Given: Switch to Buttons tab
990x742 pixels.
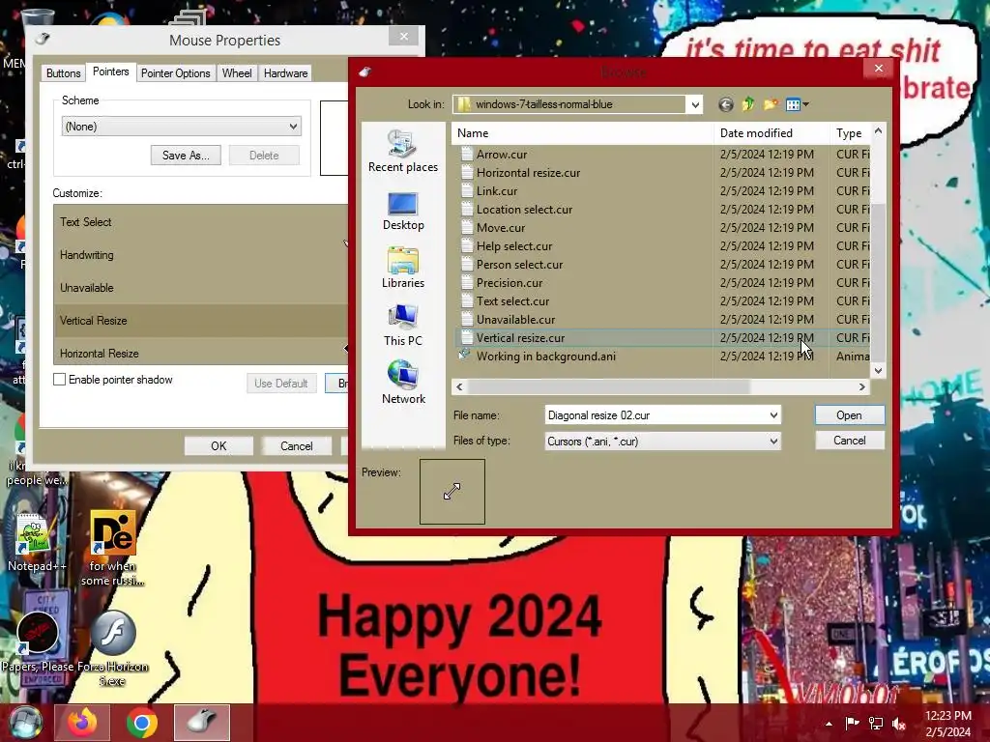Looking at the screenshot, I should [63, 73].
